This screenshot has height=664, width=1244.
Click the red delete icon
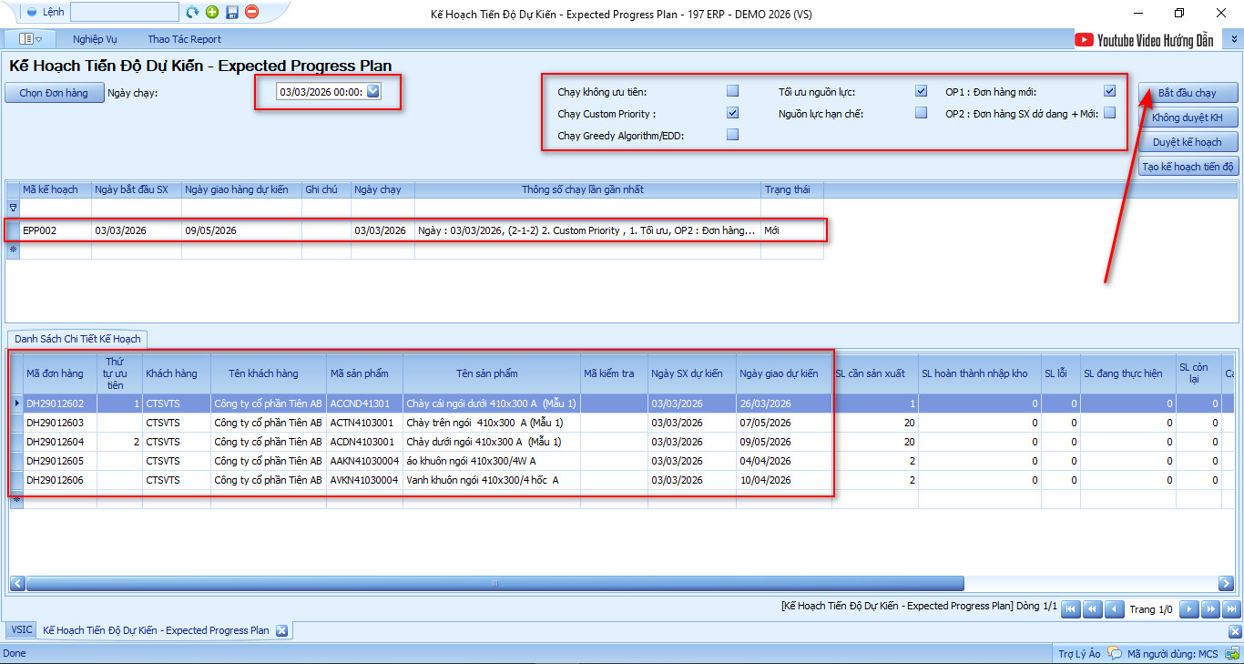(x=252, y=12)
